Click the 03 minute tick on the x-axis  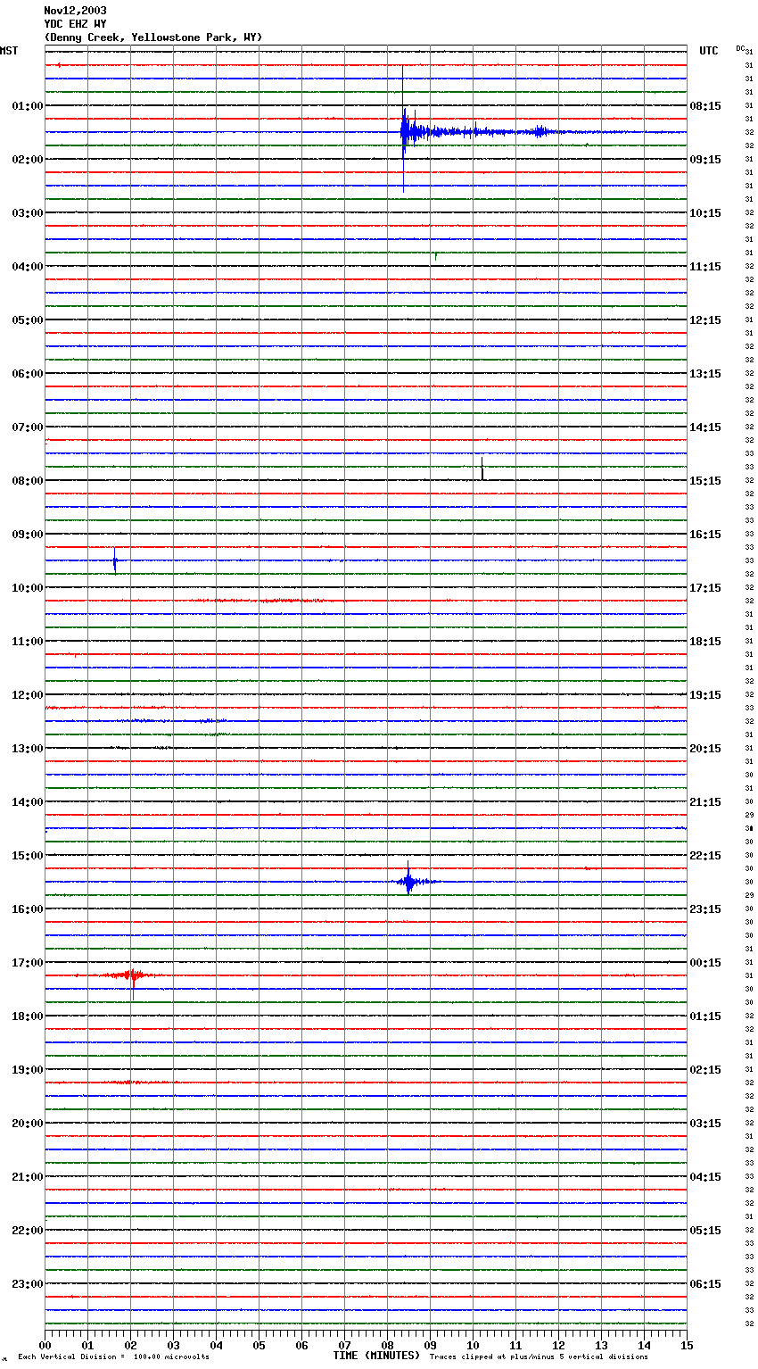[173, 1344]
